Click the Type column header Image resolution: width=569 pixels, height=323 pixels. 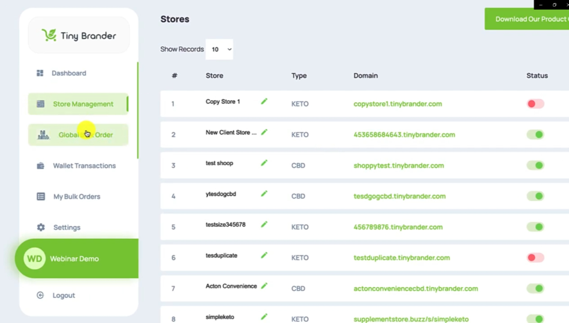pos(299,76)
